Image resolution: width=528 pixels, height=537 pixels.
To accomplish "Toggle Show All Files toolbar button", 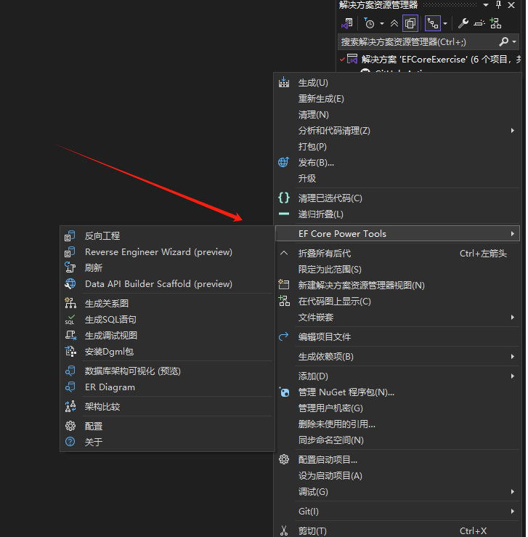I will (x=410, y=23).
